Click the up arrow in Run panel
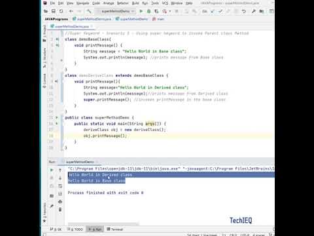 coord(60,170)
